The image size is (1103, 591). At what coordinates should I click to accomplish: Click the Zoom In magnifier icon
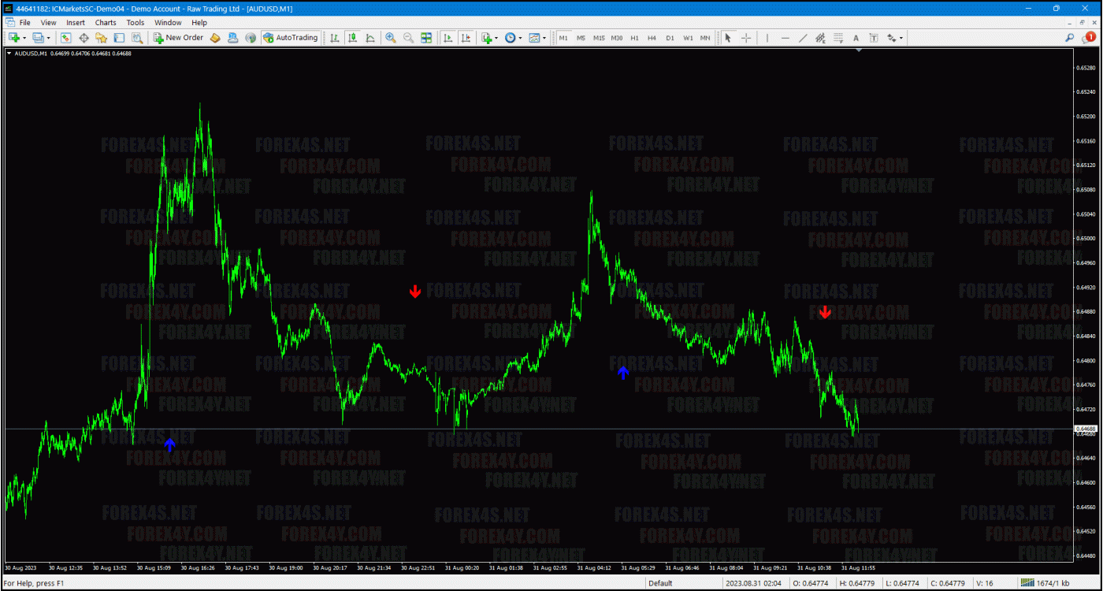[x=391, y=38]
